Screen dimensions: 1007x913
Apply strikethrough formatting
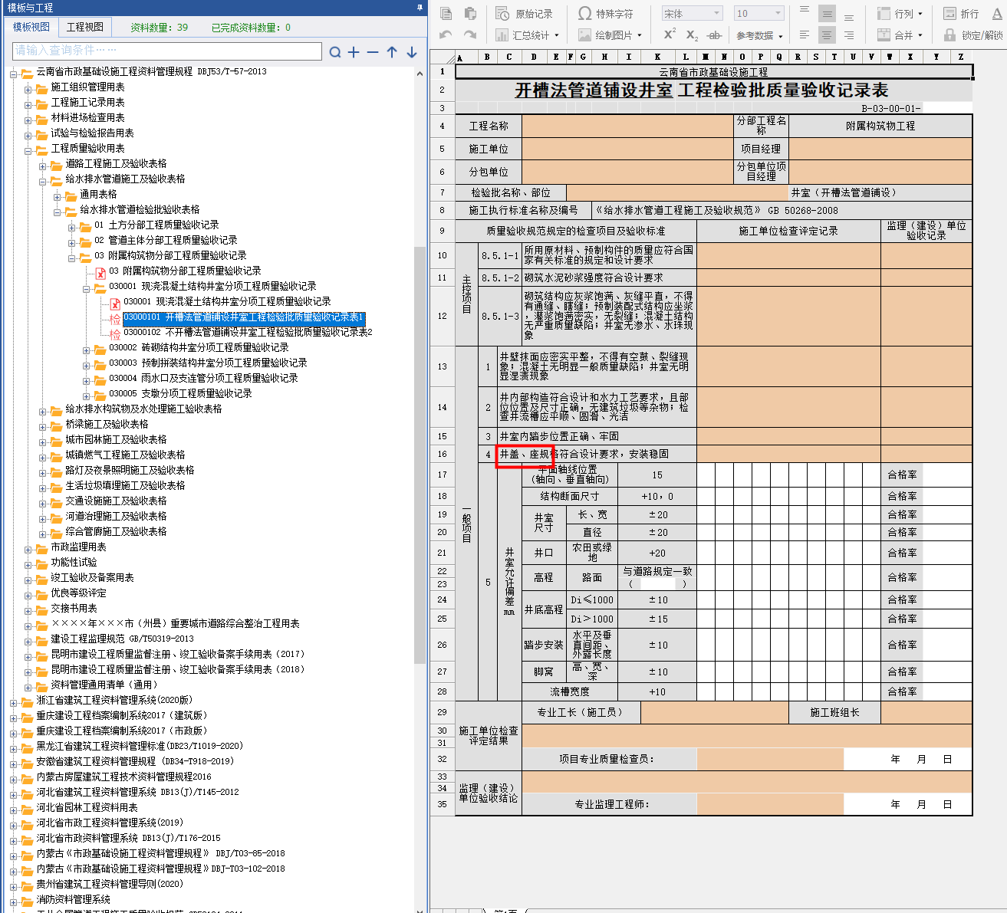[x=715, y=35]
